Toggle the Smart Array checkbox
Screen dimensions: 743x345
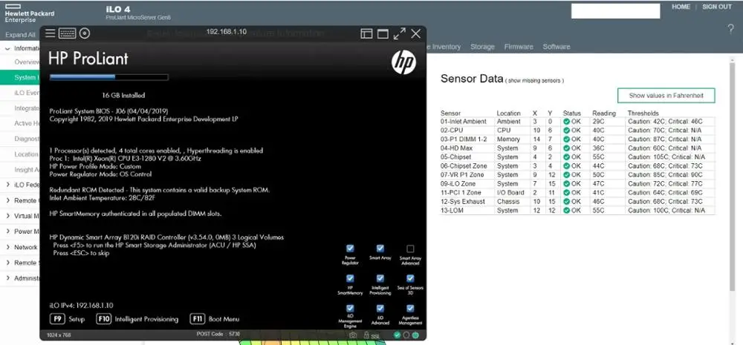[x=380, y=249]
